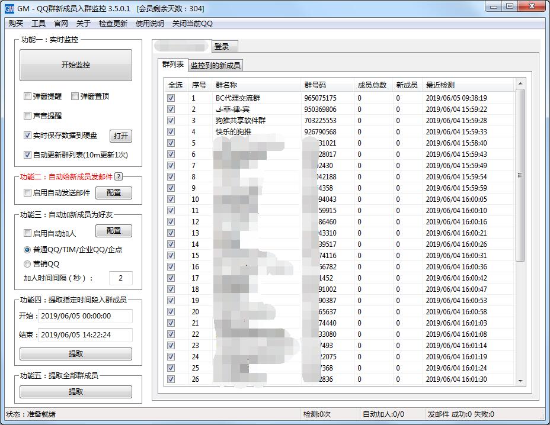Enable 弹窗提醒 checkbox
The height and width of the screenshot is (425, 550).
coord(27,96)
